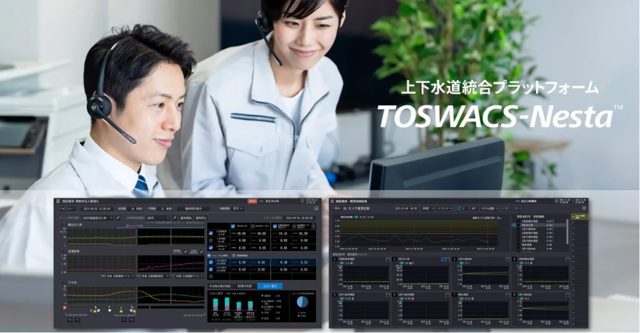640x333 pixels.
Task: Click the pie chart in cost display panel
Action: pyautogui.click(x=302, y=302)
